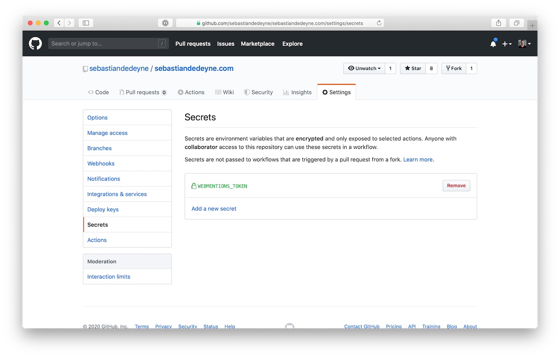
Task: Open the GitHub home logo
Action: coord(35,43)
